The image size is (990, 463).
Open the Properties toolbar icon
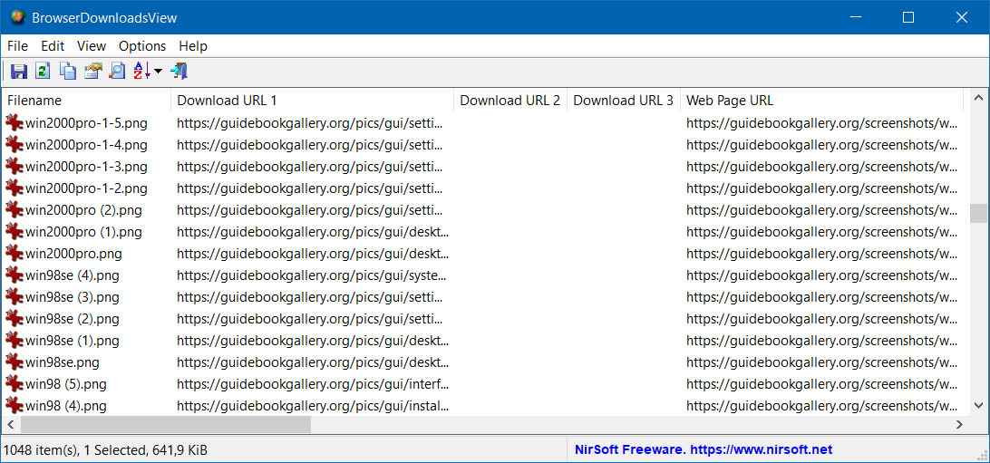tap(92, 71)
